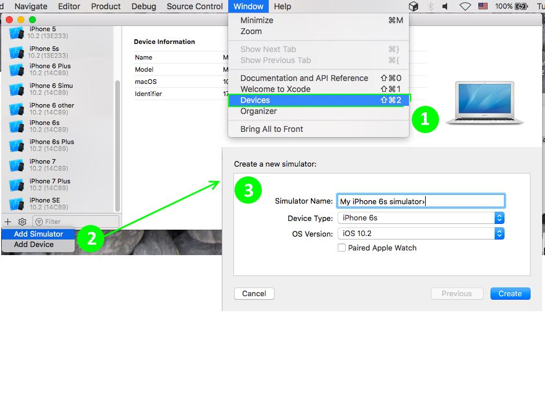545x398 pixels.
Task: Open the Source Control menu
Action: click(x=195, y=6)
